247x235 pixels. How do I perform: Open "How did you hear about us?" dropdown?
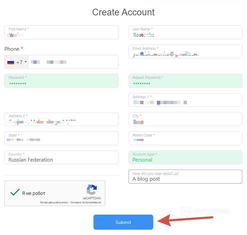pyautogui.click(x=185, y=177)
